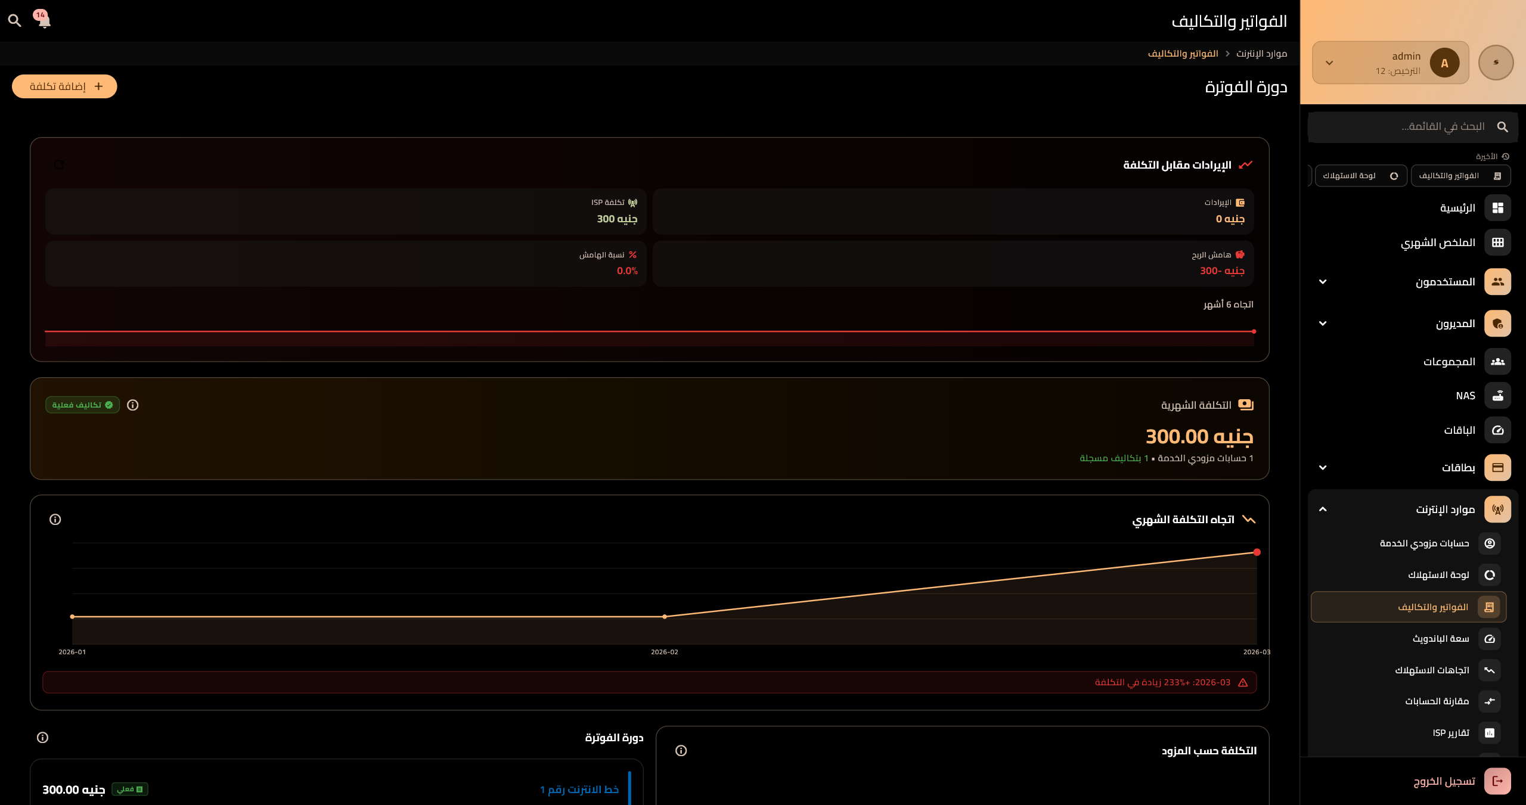Click the top-left search magnifier icon
Image resolution: width=1526 pixels, height=805 pixels.
[x=15, y=21]
